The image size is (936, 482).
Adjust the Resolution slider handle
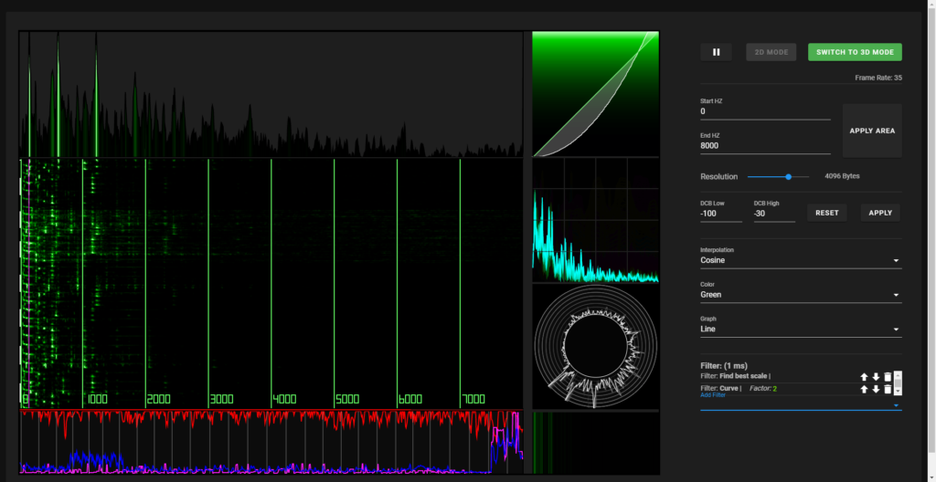point(789,176)
